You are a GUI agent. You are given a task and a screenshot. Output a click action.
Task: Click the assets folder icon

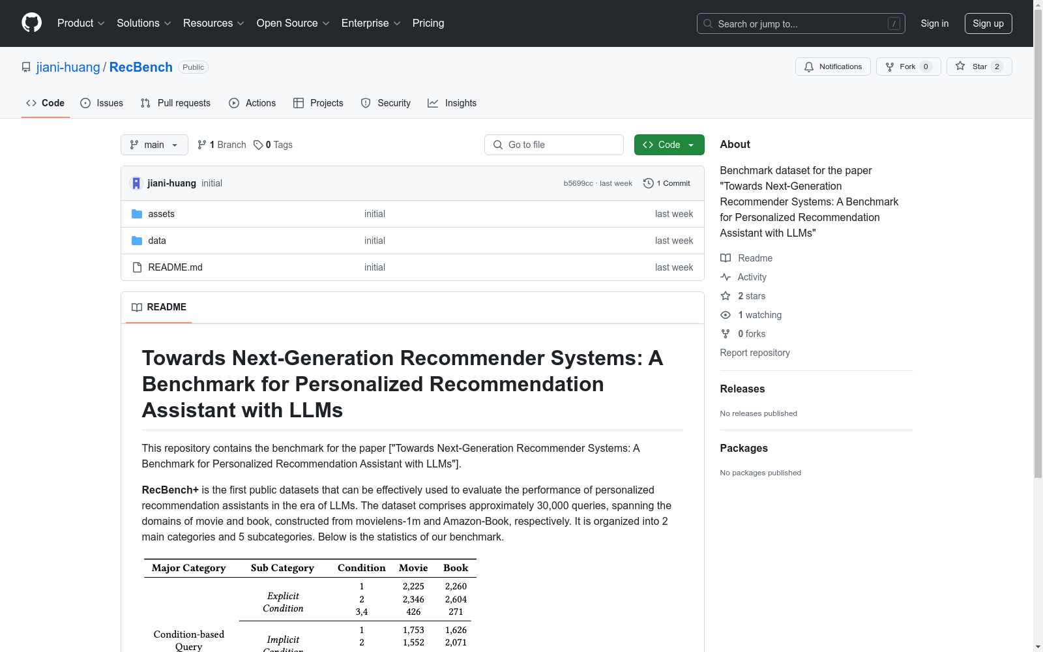coord(137,214)
